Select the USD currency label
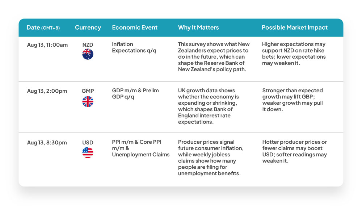Viewport: 362px width, 206px height. pos(88,143)
